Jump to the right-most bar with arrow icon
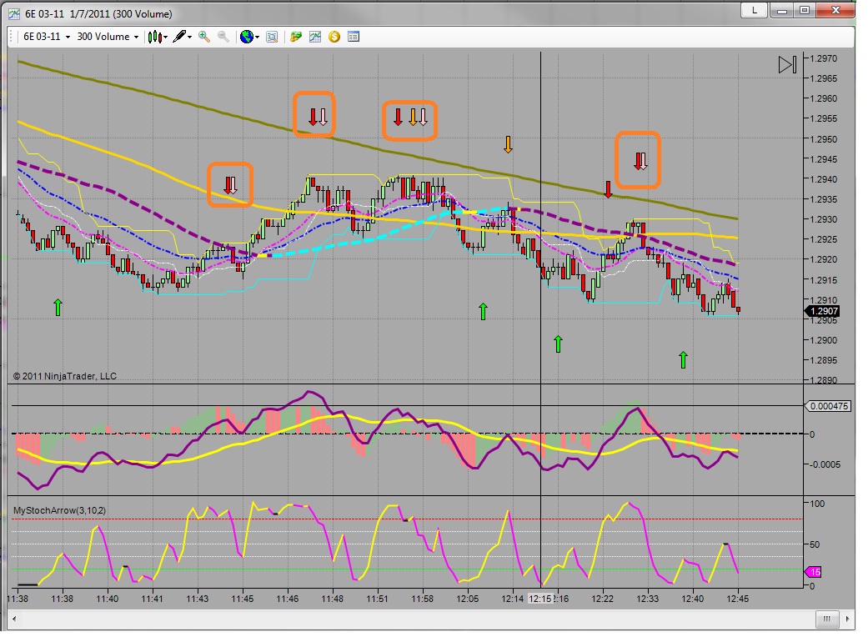Viewport: 868px width, 642px height. click(x=786, y=65)
